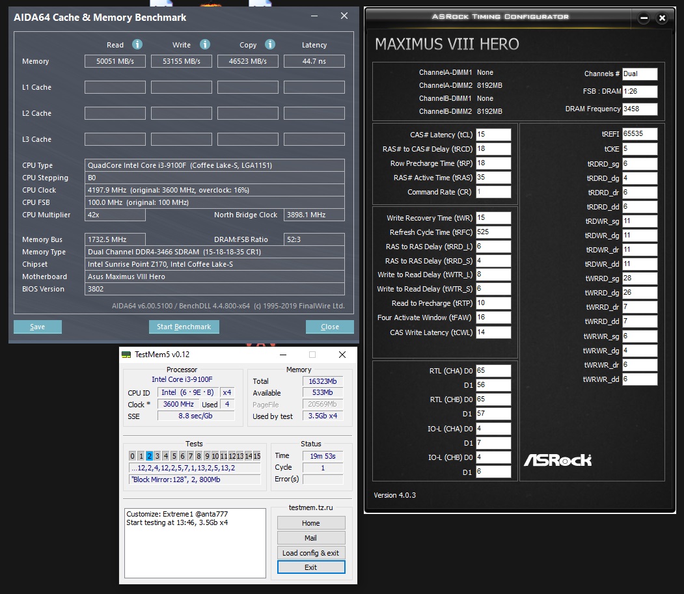
Task: Click Start Benchmark button
Action: click(184, 327)
